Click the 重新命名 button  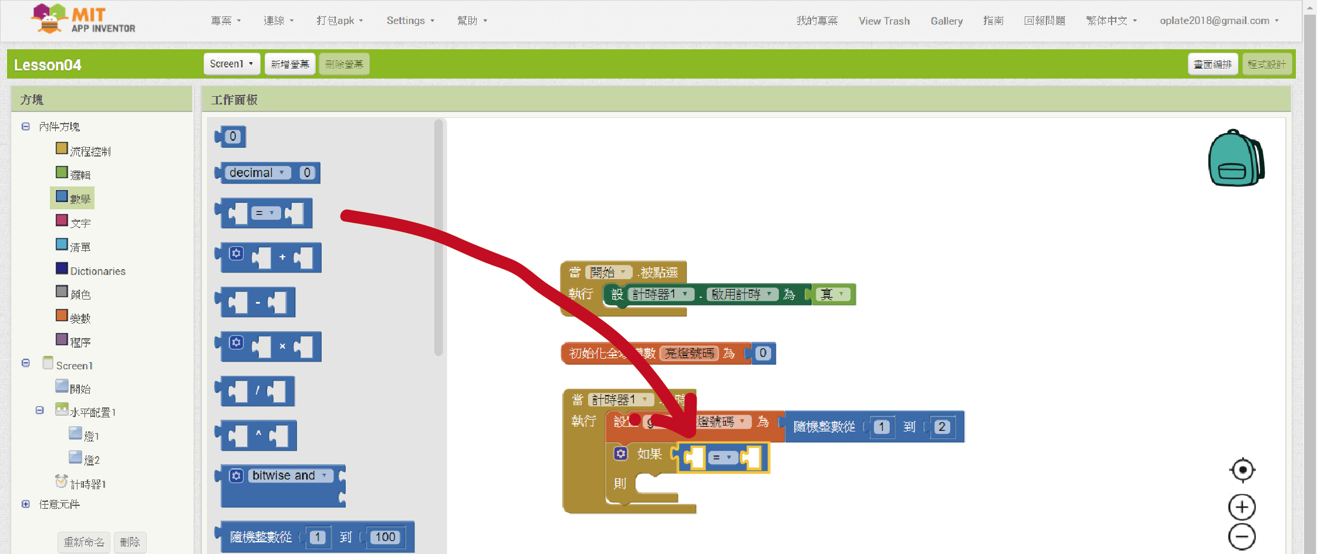84,542
